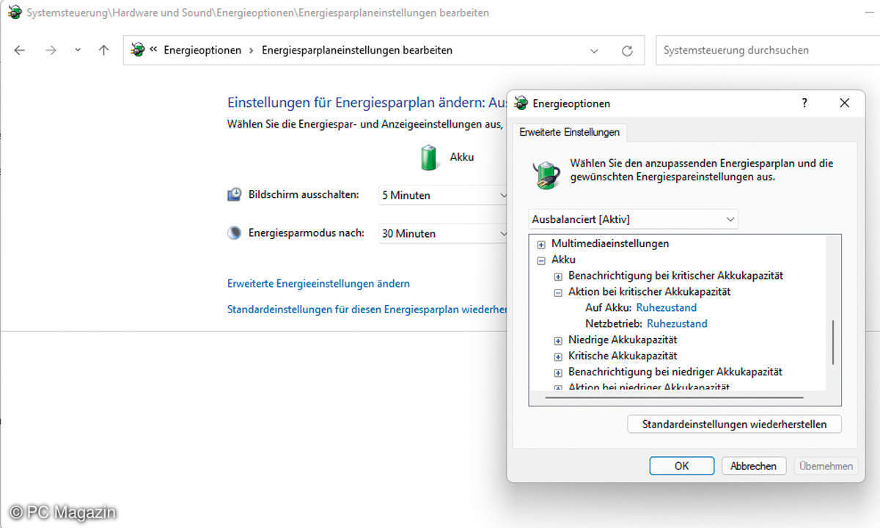Click Netzbetrieb Ruhezustand value
880x528 pixels.
tap(677, 323)
